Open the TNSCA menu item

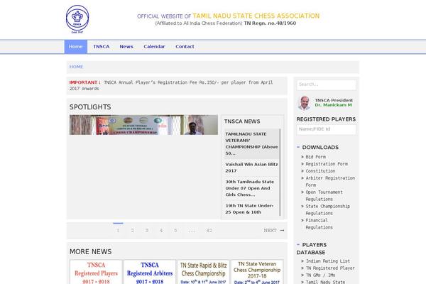tap(102, 47)
